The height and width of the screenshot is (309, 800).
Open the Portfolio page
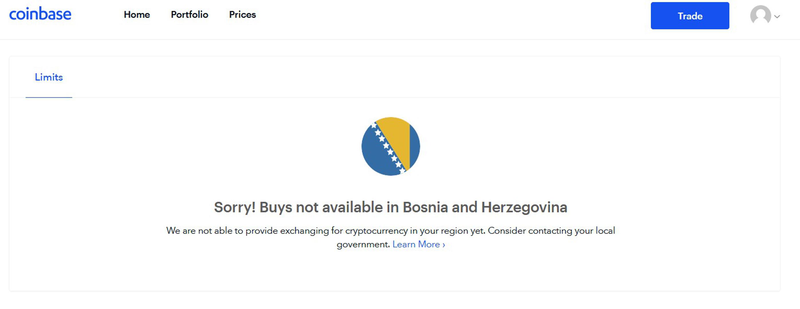click(x=190, y=15)
